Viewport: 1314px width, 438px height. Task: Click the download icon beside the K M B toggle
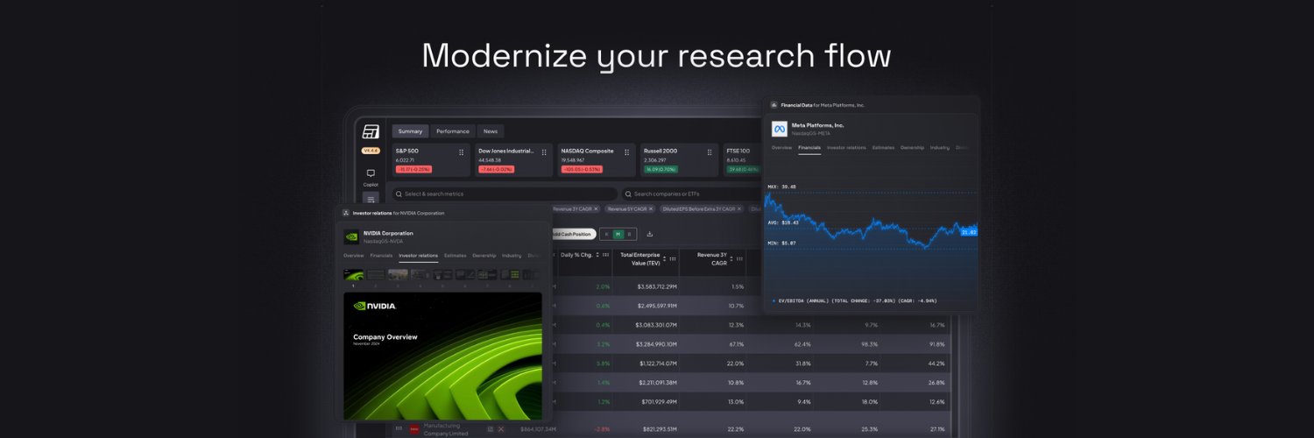(x=650, y=234)
